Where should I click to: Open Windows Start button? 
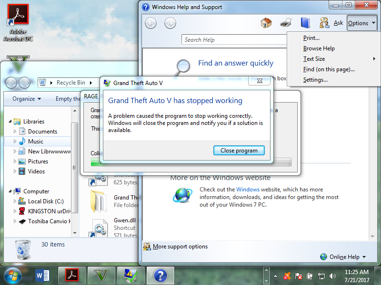12,276
